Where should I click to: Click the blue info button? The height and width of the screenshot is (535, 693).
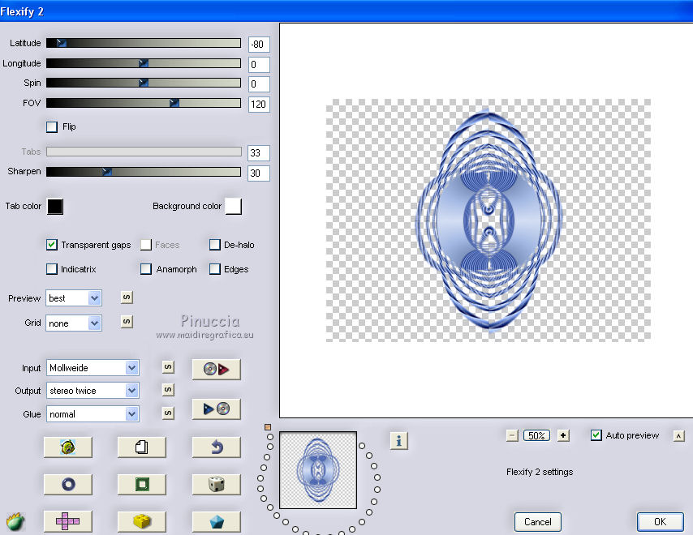click(399, 440)
